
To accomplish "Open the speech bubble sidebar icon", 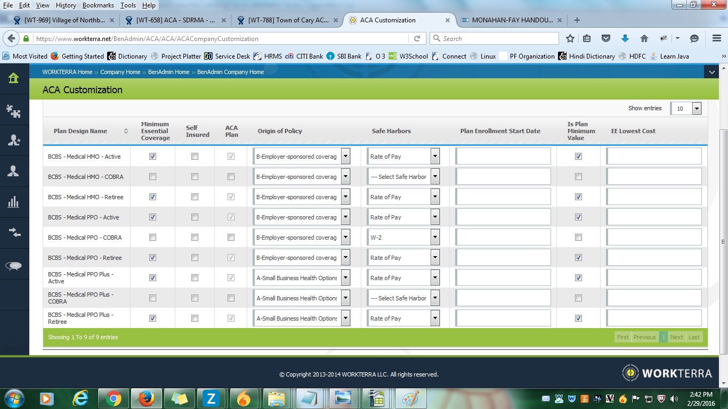I will pyautogui.click(x=14, y=266).
